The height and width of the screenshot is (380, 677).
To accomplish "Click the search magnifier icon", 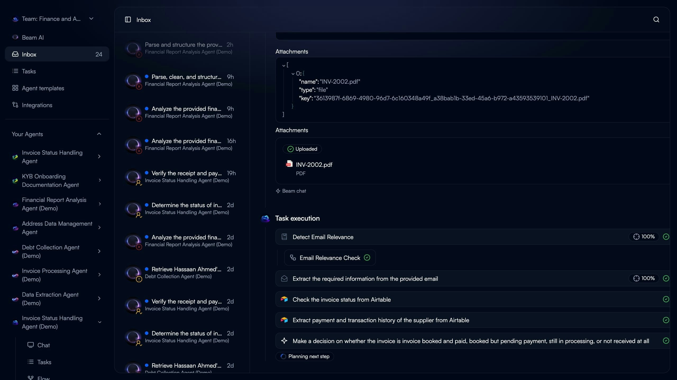I will [656, 20].
